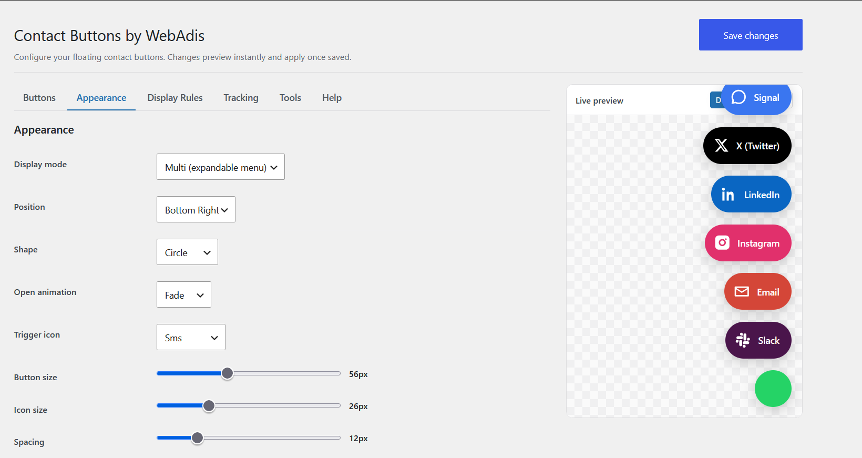Viewport: 862px width, 458px height.
Task: Click the Appearance section heading
Action: pyautogui.click(x=44, y=130)
